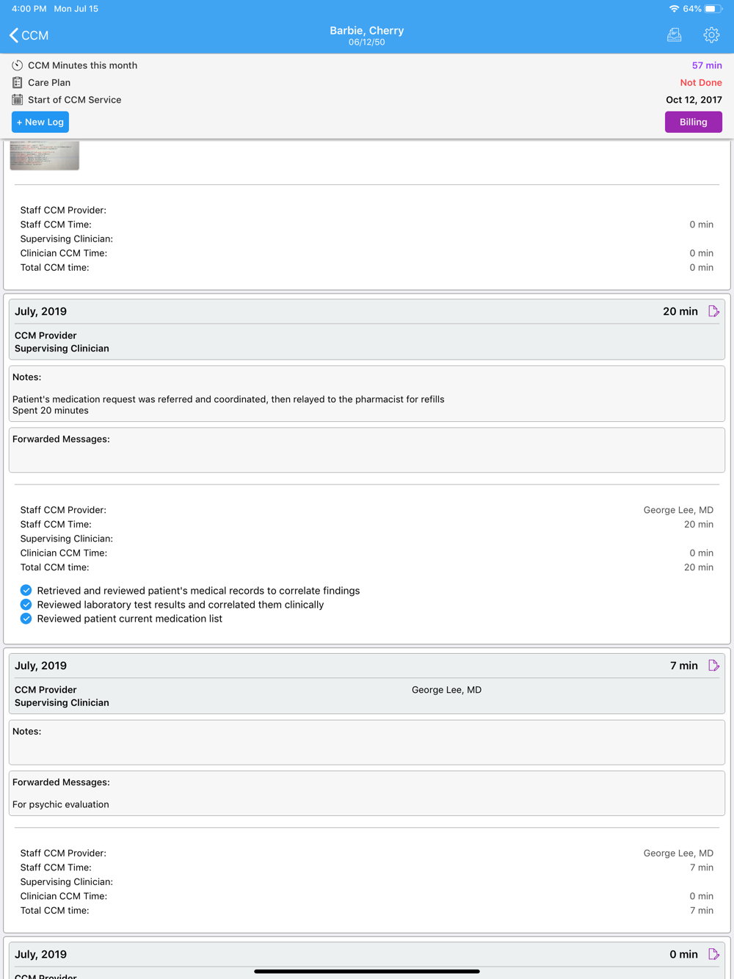Viewport: 734px width, 979px height.
Task: Open the Billing screen
Action: [x=693, y=122]
